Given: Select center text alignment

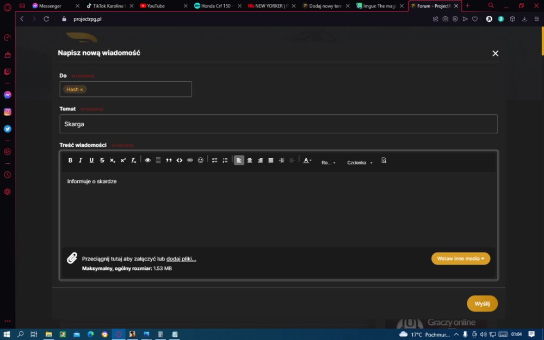Looking at the screenshot, I should [250, 160].
